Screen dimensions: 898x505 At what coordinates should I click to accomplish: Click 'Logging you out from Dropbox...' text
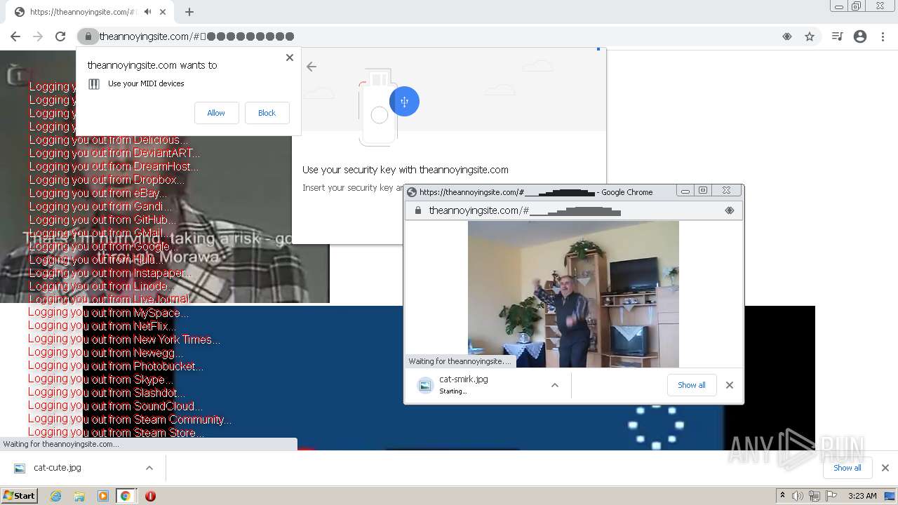(107, 180)
